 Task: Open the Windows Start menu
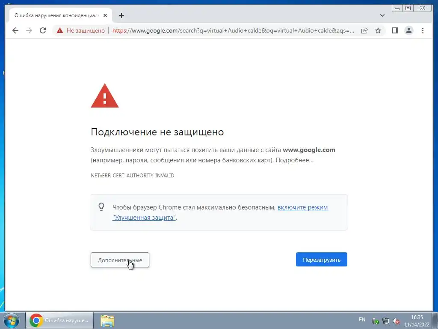point(11,320)
